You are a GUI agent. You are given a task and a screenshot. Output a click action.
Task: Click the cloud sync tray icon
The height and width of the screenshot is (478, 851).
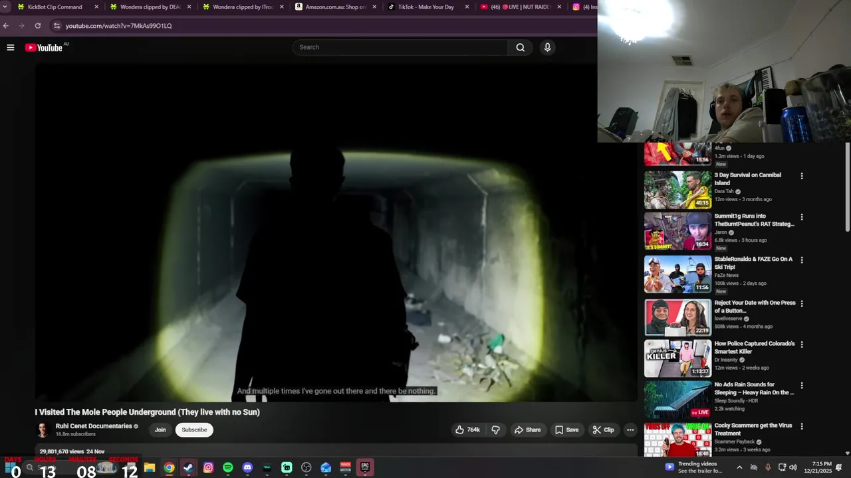[x=754, y=467]
